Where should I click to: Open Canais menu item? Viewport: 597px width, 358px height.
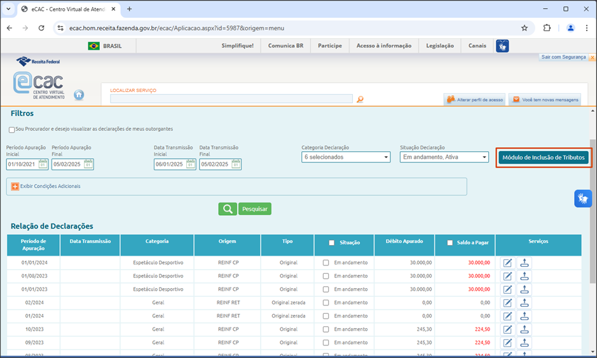click(x=477, y=46)
